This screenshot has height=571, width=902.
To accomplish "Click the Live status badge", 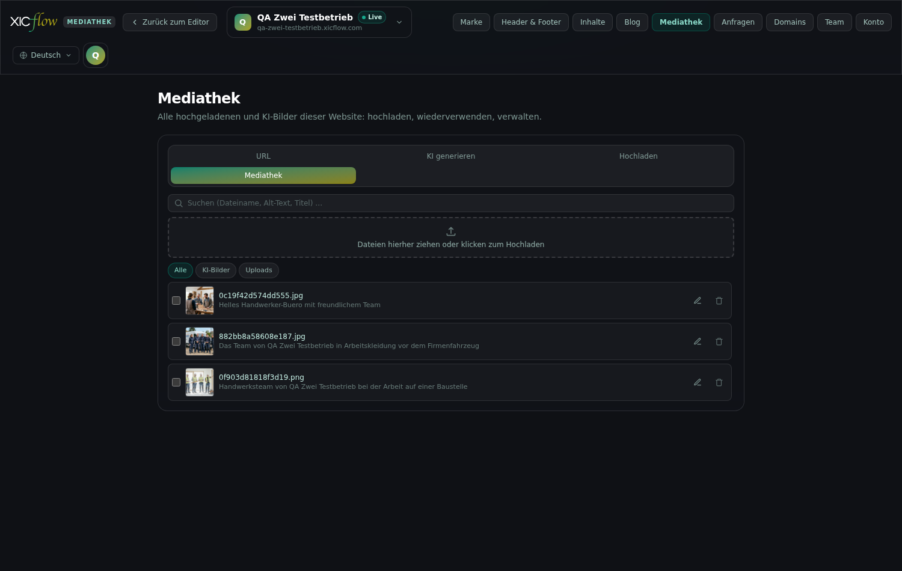I will click(x=372, y=17).
